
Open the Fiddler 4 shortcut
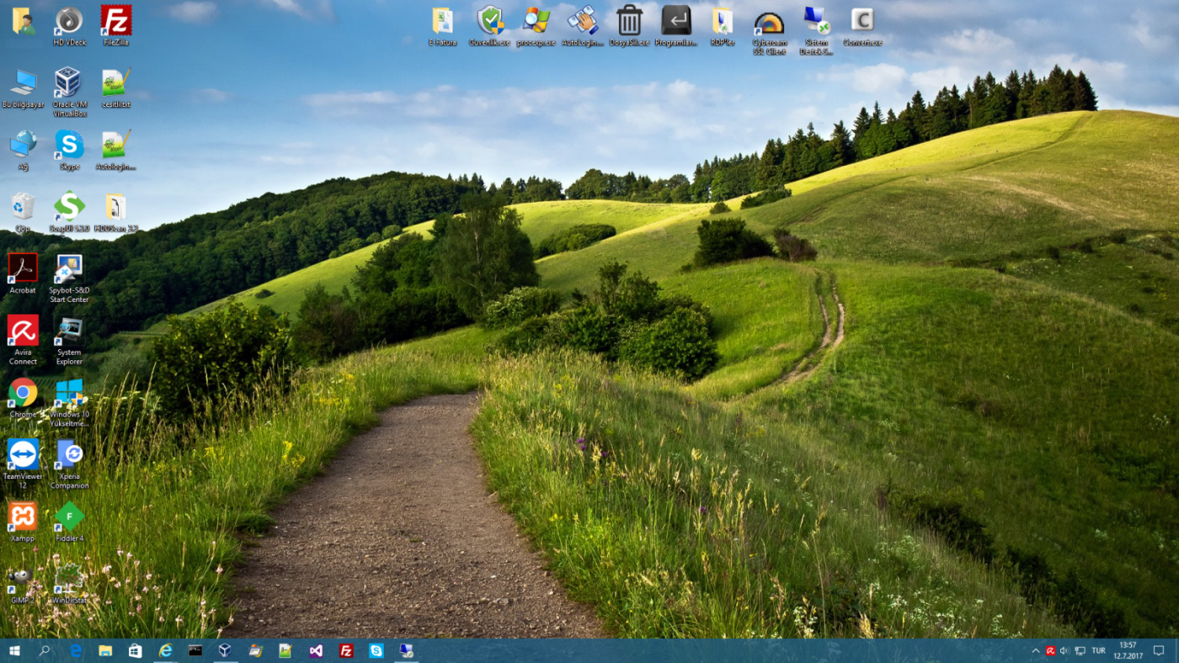[69, 522]
